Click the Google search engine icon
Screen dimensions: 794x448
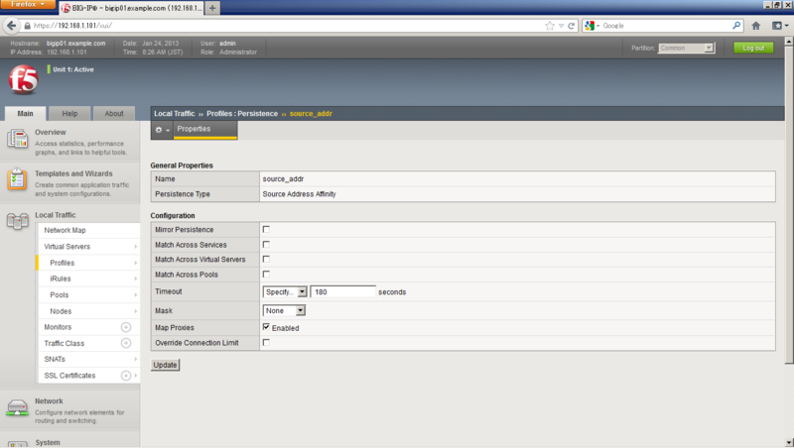(590, 26)
